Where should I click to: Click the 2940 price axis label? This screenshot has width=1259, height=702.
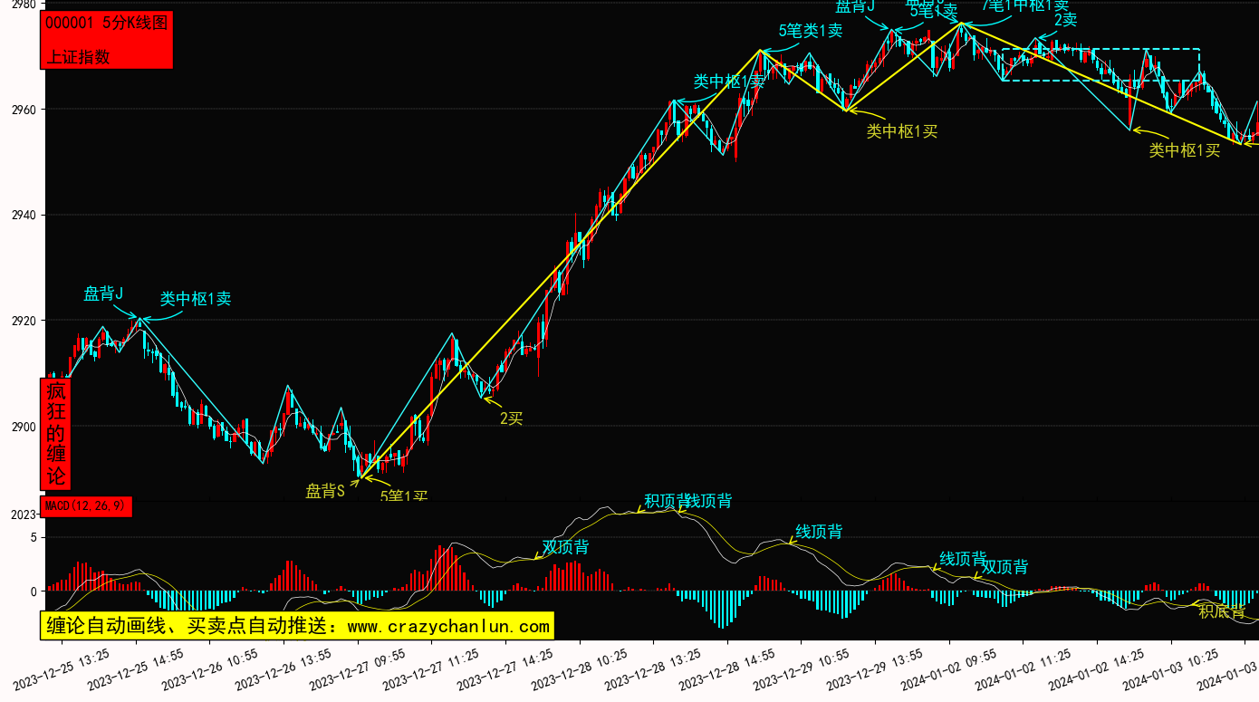[x=18, y=216]
